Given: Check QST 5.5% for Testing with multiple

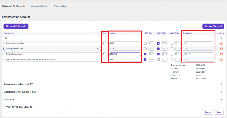Looking at the screenshot, I should (172, 49).
